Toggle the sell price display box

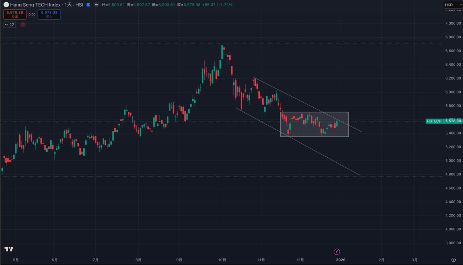coord(14,14)
